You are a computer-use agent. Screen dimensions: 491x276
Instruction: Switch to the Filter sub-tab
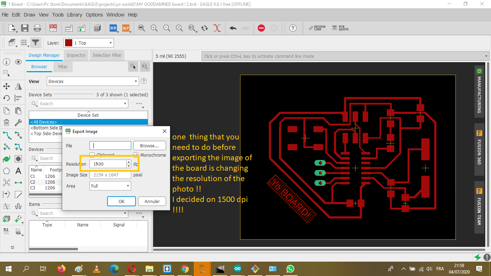pos(63,67)
